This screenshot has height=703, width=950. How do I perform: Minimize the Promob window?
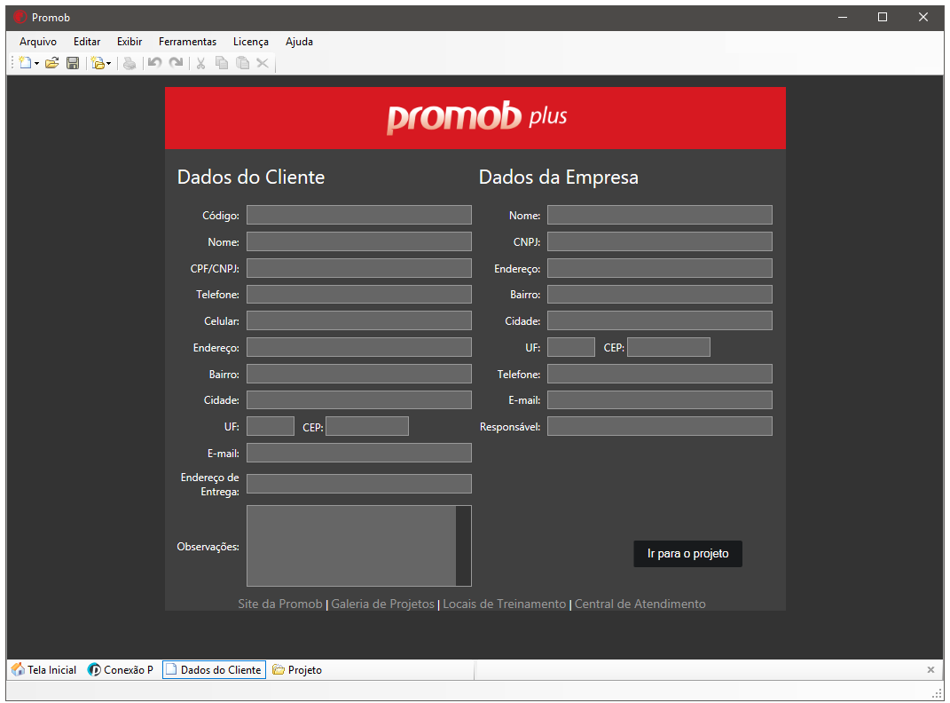pyautogui.click(x=842, y=17)
